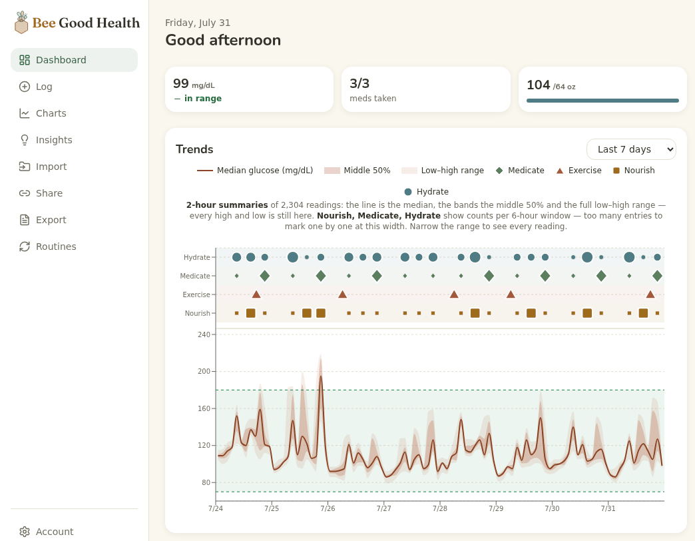
Task: Click the 200 y-axis value
Action: coord(204,371)
